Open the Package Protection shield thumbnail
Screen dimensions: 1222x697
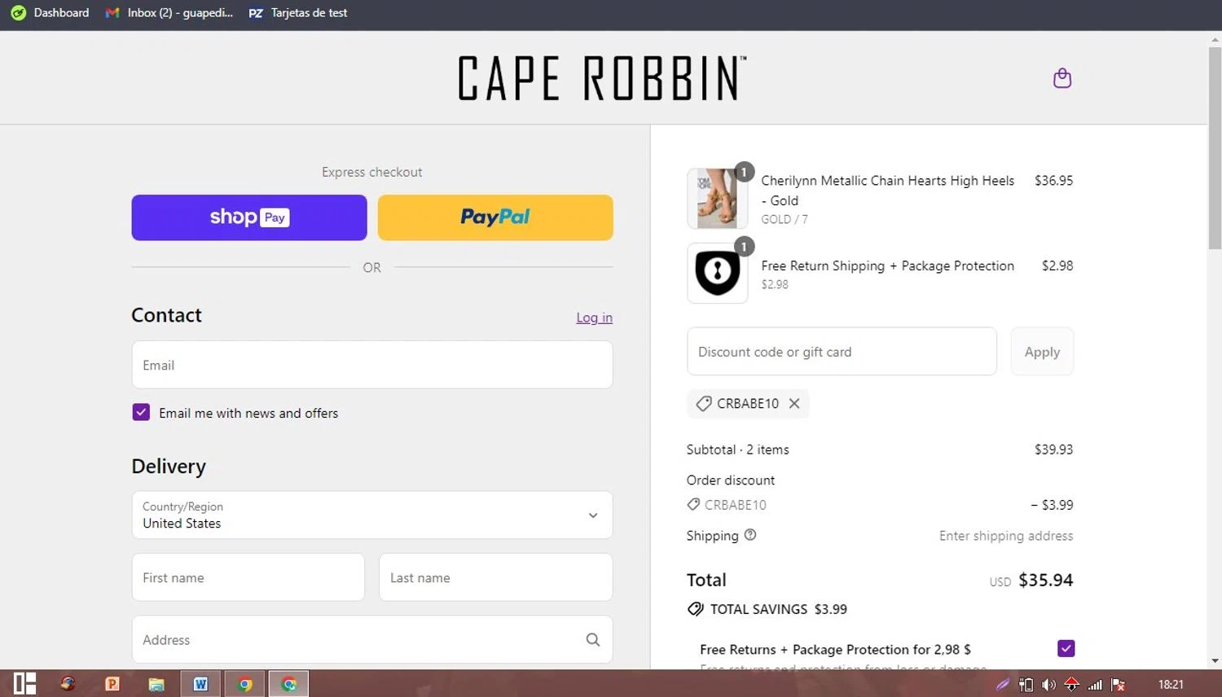click(x=717, y=273)
